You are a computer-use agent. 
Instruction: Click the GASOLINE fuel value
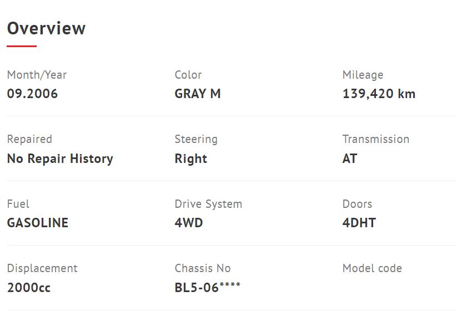(38, 223)
